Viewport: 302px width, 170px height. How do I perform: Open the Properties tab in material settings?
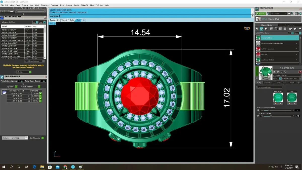pyautogui.click(x=268, y=83)
